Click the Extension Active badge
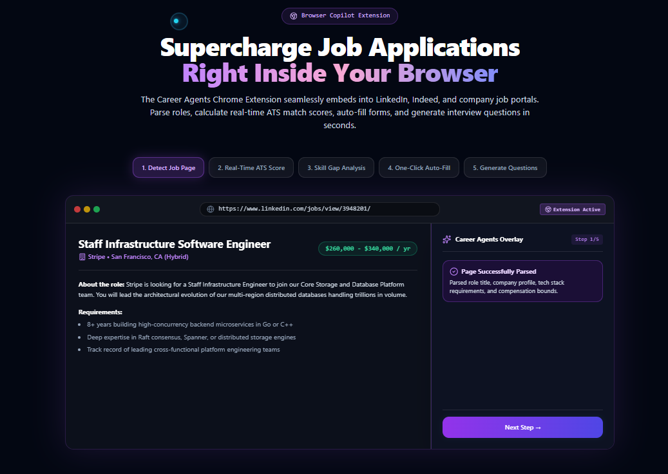 pyautogui.click(x=573, y=209)
